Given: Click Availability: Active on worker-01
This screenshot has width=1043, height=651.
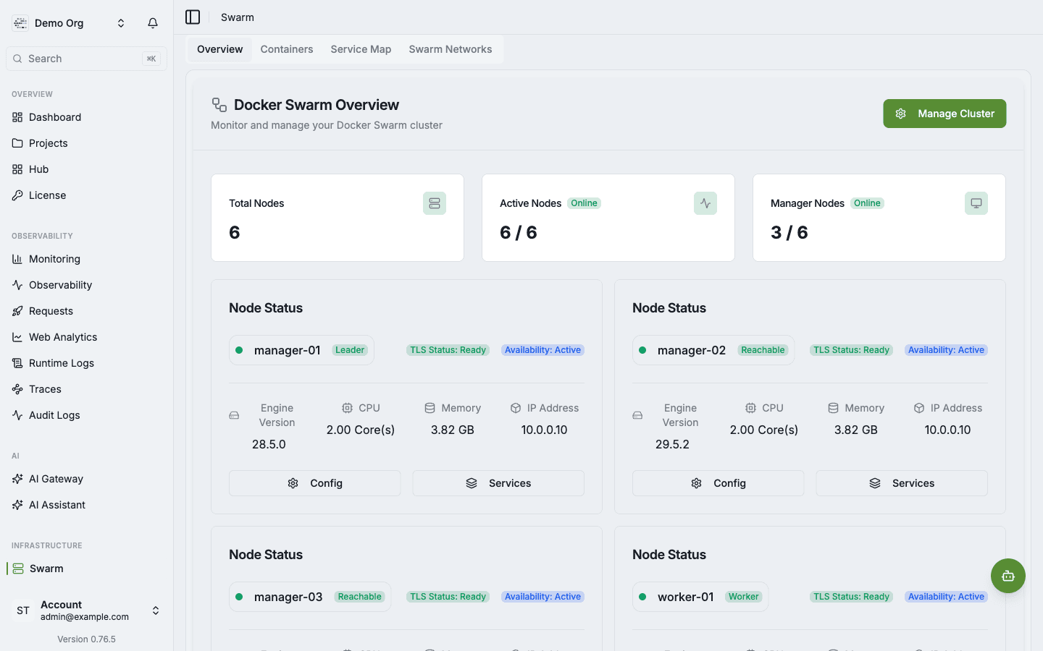Looking at the screenshot, I should (x=946, y=597).
